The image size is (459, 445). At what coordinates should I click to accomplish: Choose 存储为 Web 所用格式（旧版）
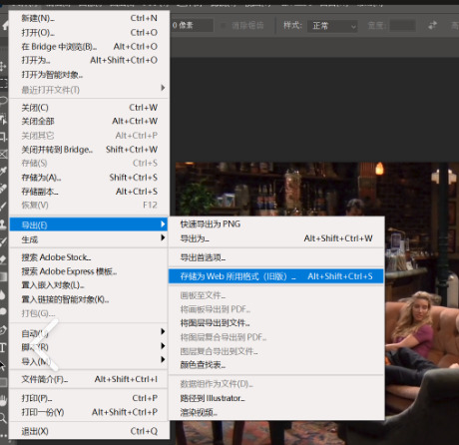[276, 276]
